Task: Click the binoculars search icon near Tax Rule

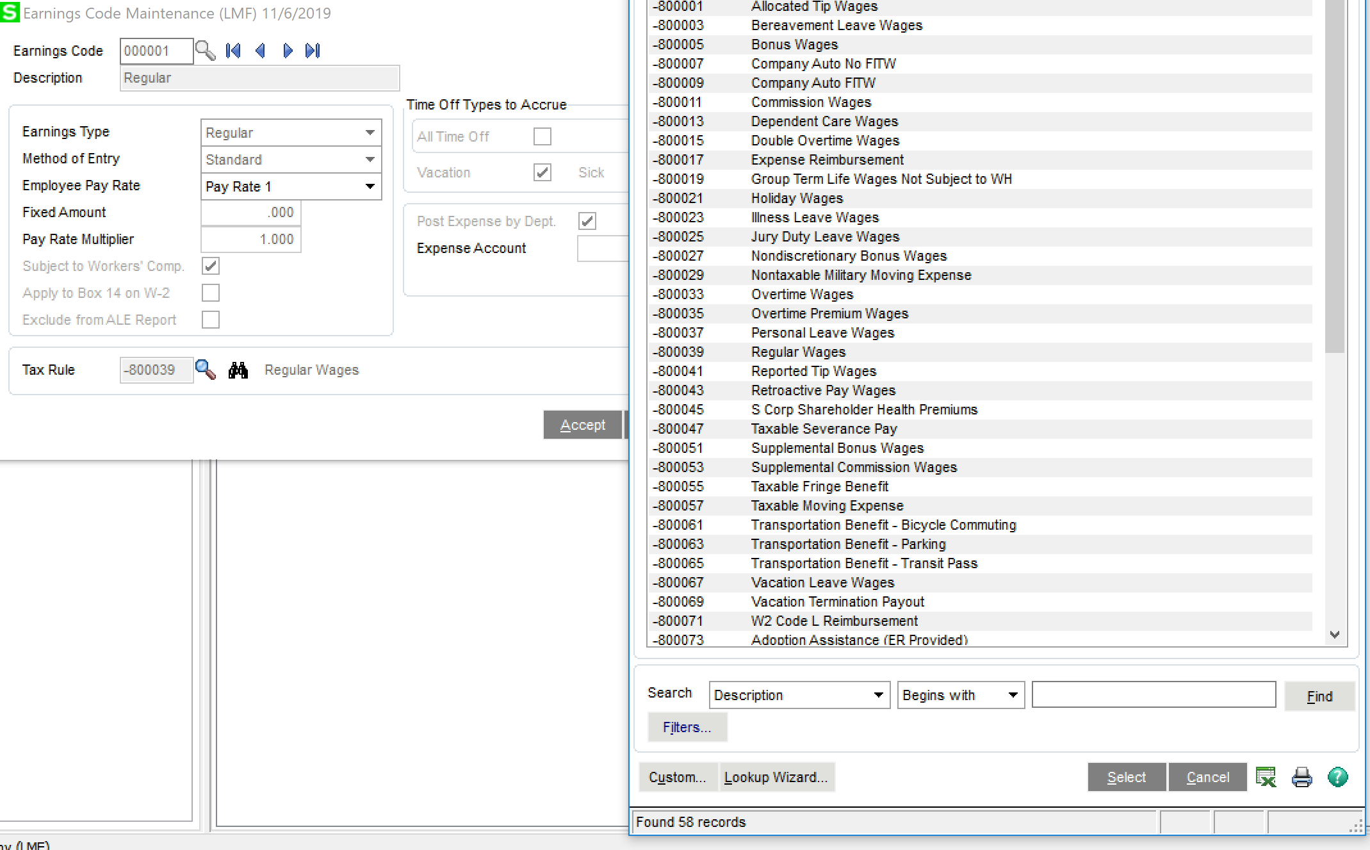Action: click(x=238, y=370)
